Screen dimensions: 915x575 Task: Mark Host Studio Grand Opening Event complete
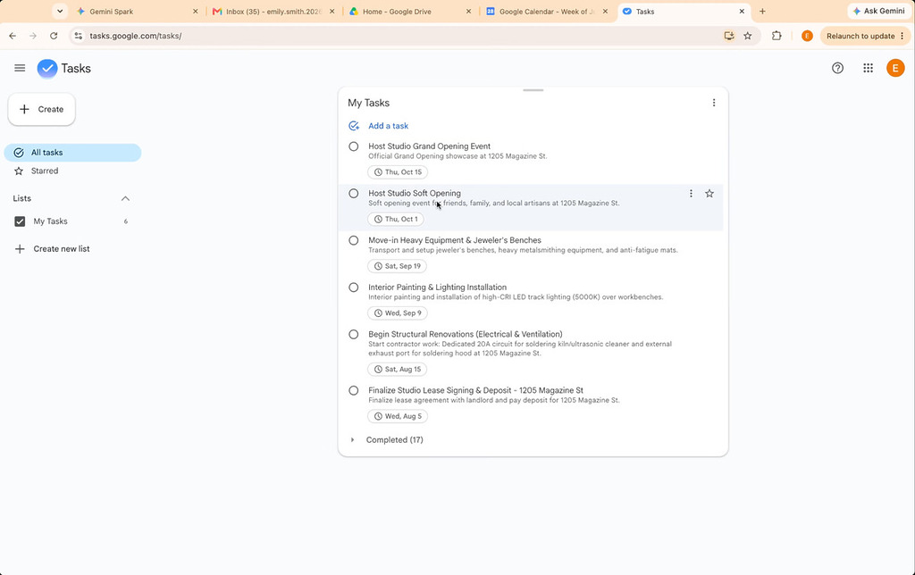354,146
